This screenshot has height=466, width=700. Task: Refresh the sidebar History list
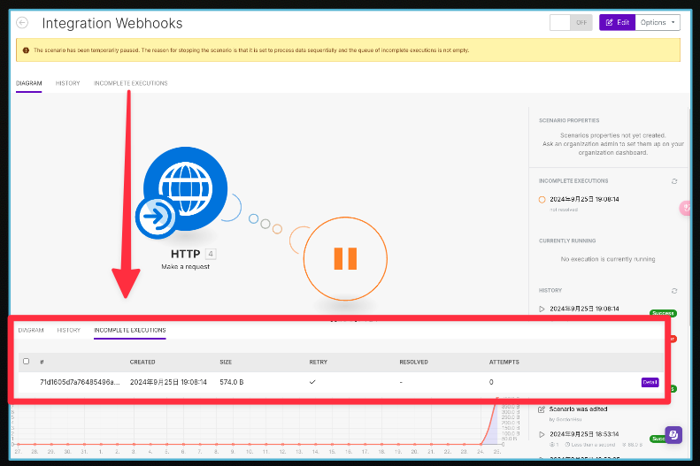click(674, 291)
